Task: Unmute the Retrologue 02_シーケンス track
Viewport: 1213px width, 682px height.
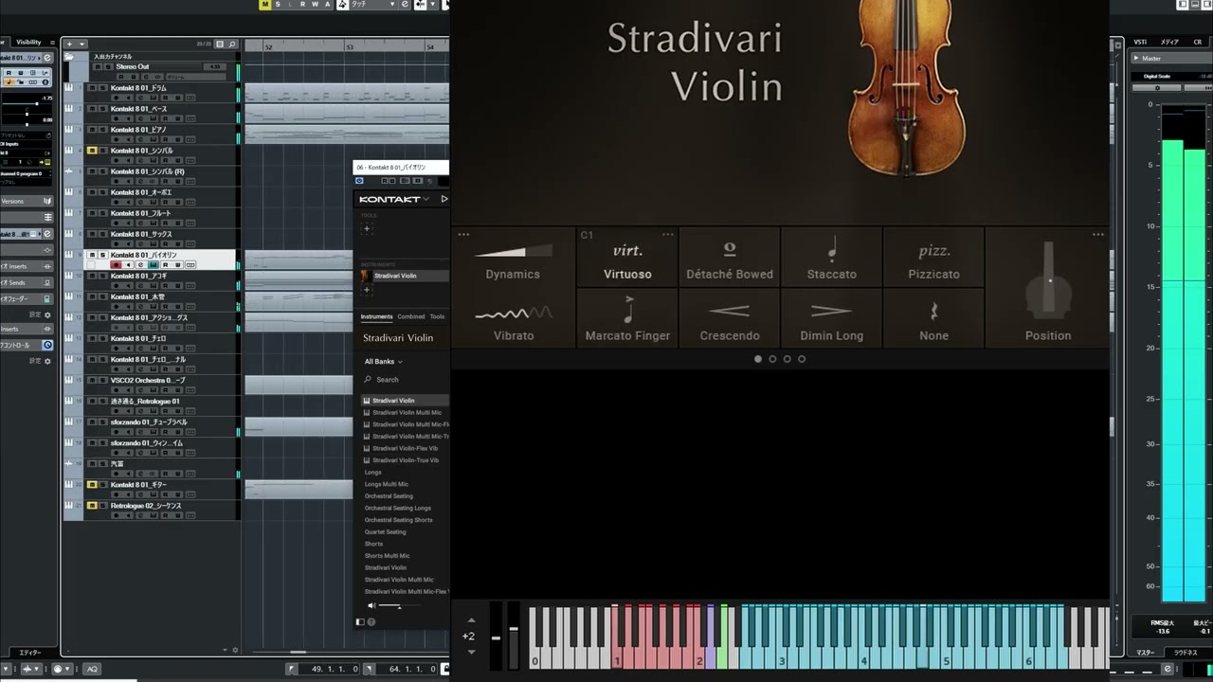Action: click(92, 506)
